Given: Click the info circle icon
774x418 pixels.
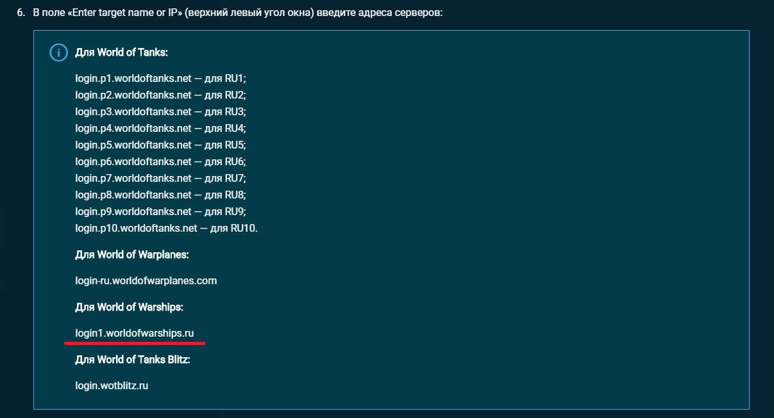Looking at the screenshot, I should (x=58, y=52).
